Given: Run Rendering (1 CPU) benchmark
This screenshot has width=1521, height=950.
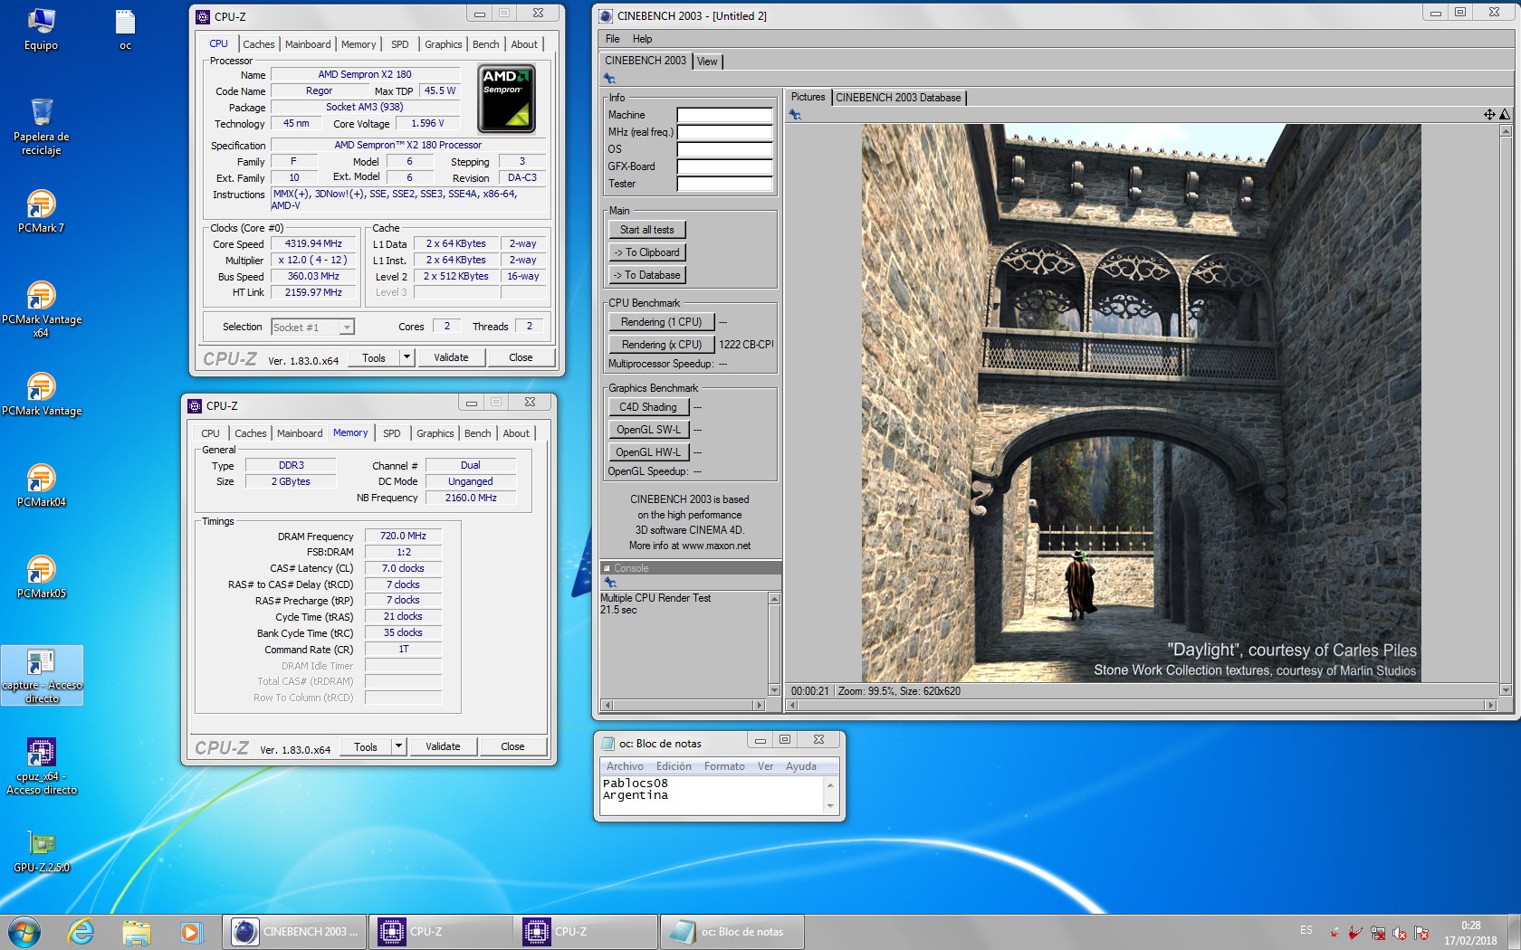Looking at the screenshot, I should point(661,322).
